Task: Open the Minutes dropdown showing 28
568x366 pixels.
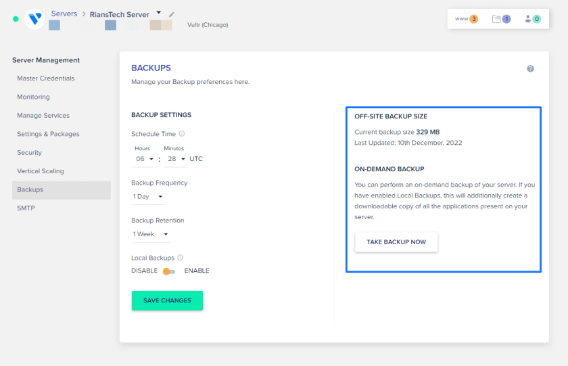Action: [x=175, y=159]
